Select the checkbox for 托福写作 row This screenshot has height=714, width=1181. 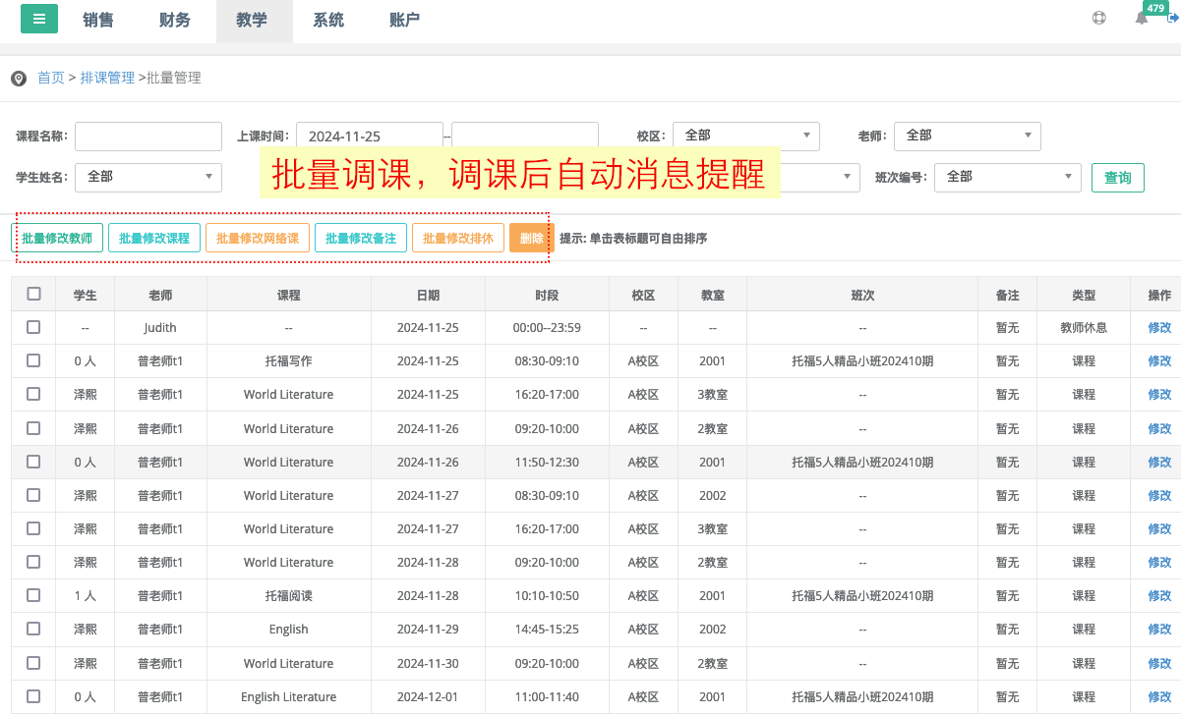(x=34, y=360)
